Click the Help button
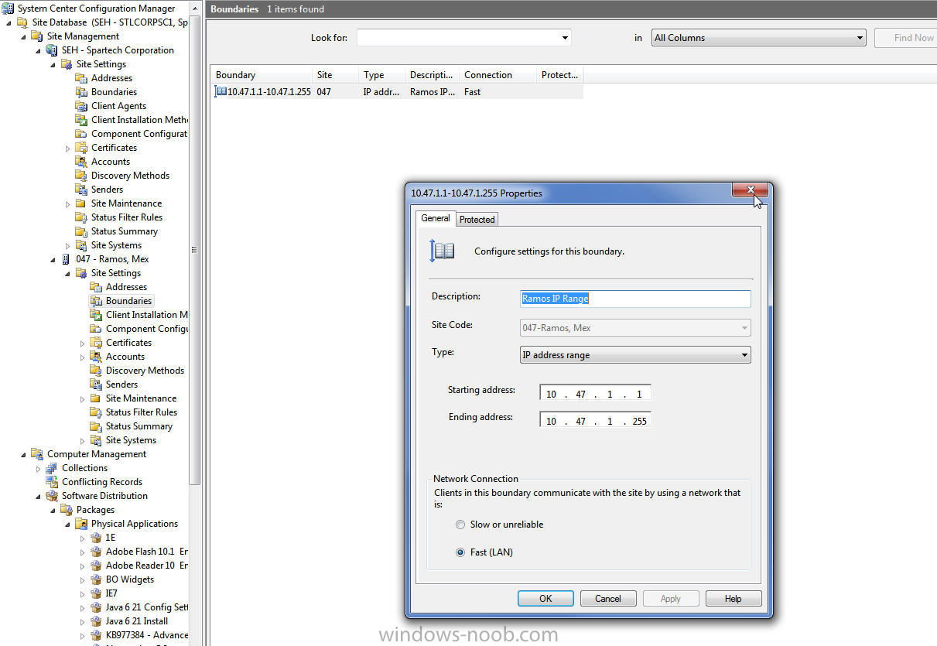This screenshot has width=937, height=646. 734,599
